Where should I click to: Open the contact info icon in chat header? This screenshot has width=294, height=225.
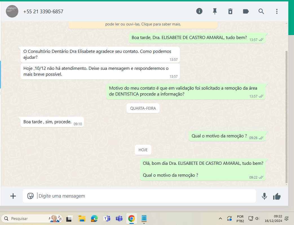click(199, 11)
